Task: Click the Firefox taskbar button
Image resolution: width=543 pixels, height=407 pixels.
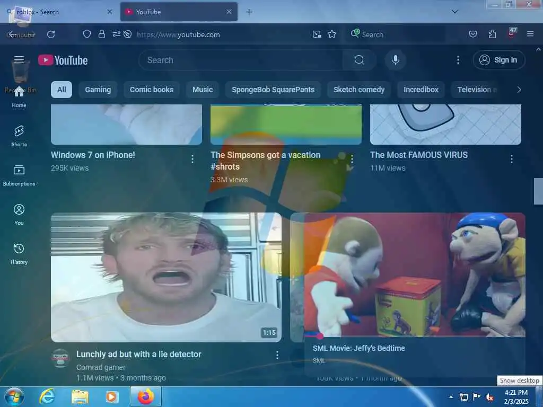Action: click(146, 396)
